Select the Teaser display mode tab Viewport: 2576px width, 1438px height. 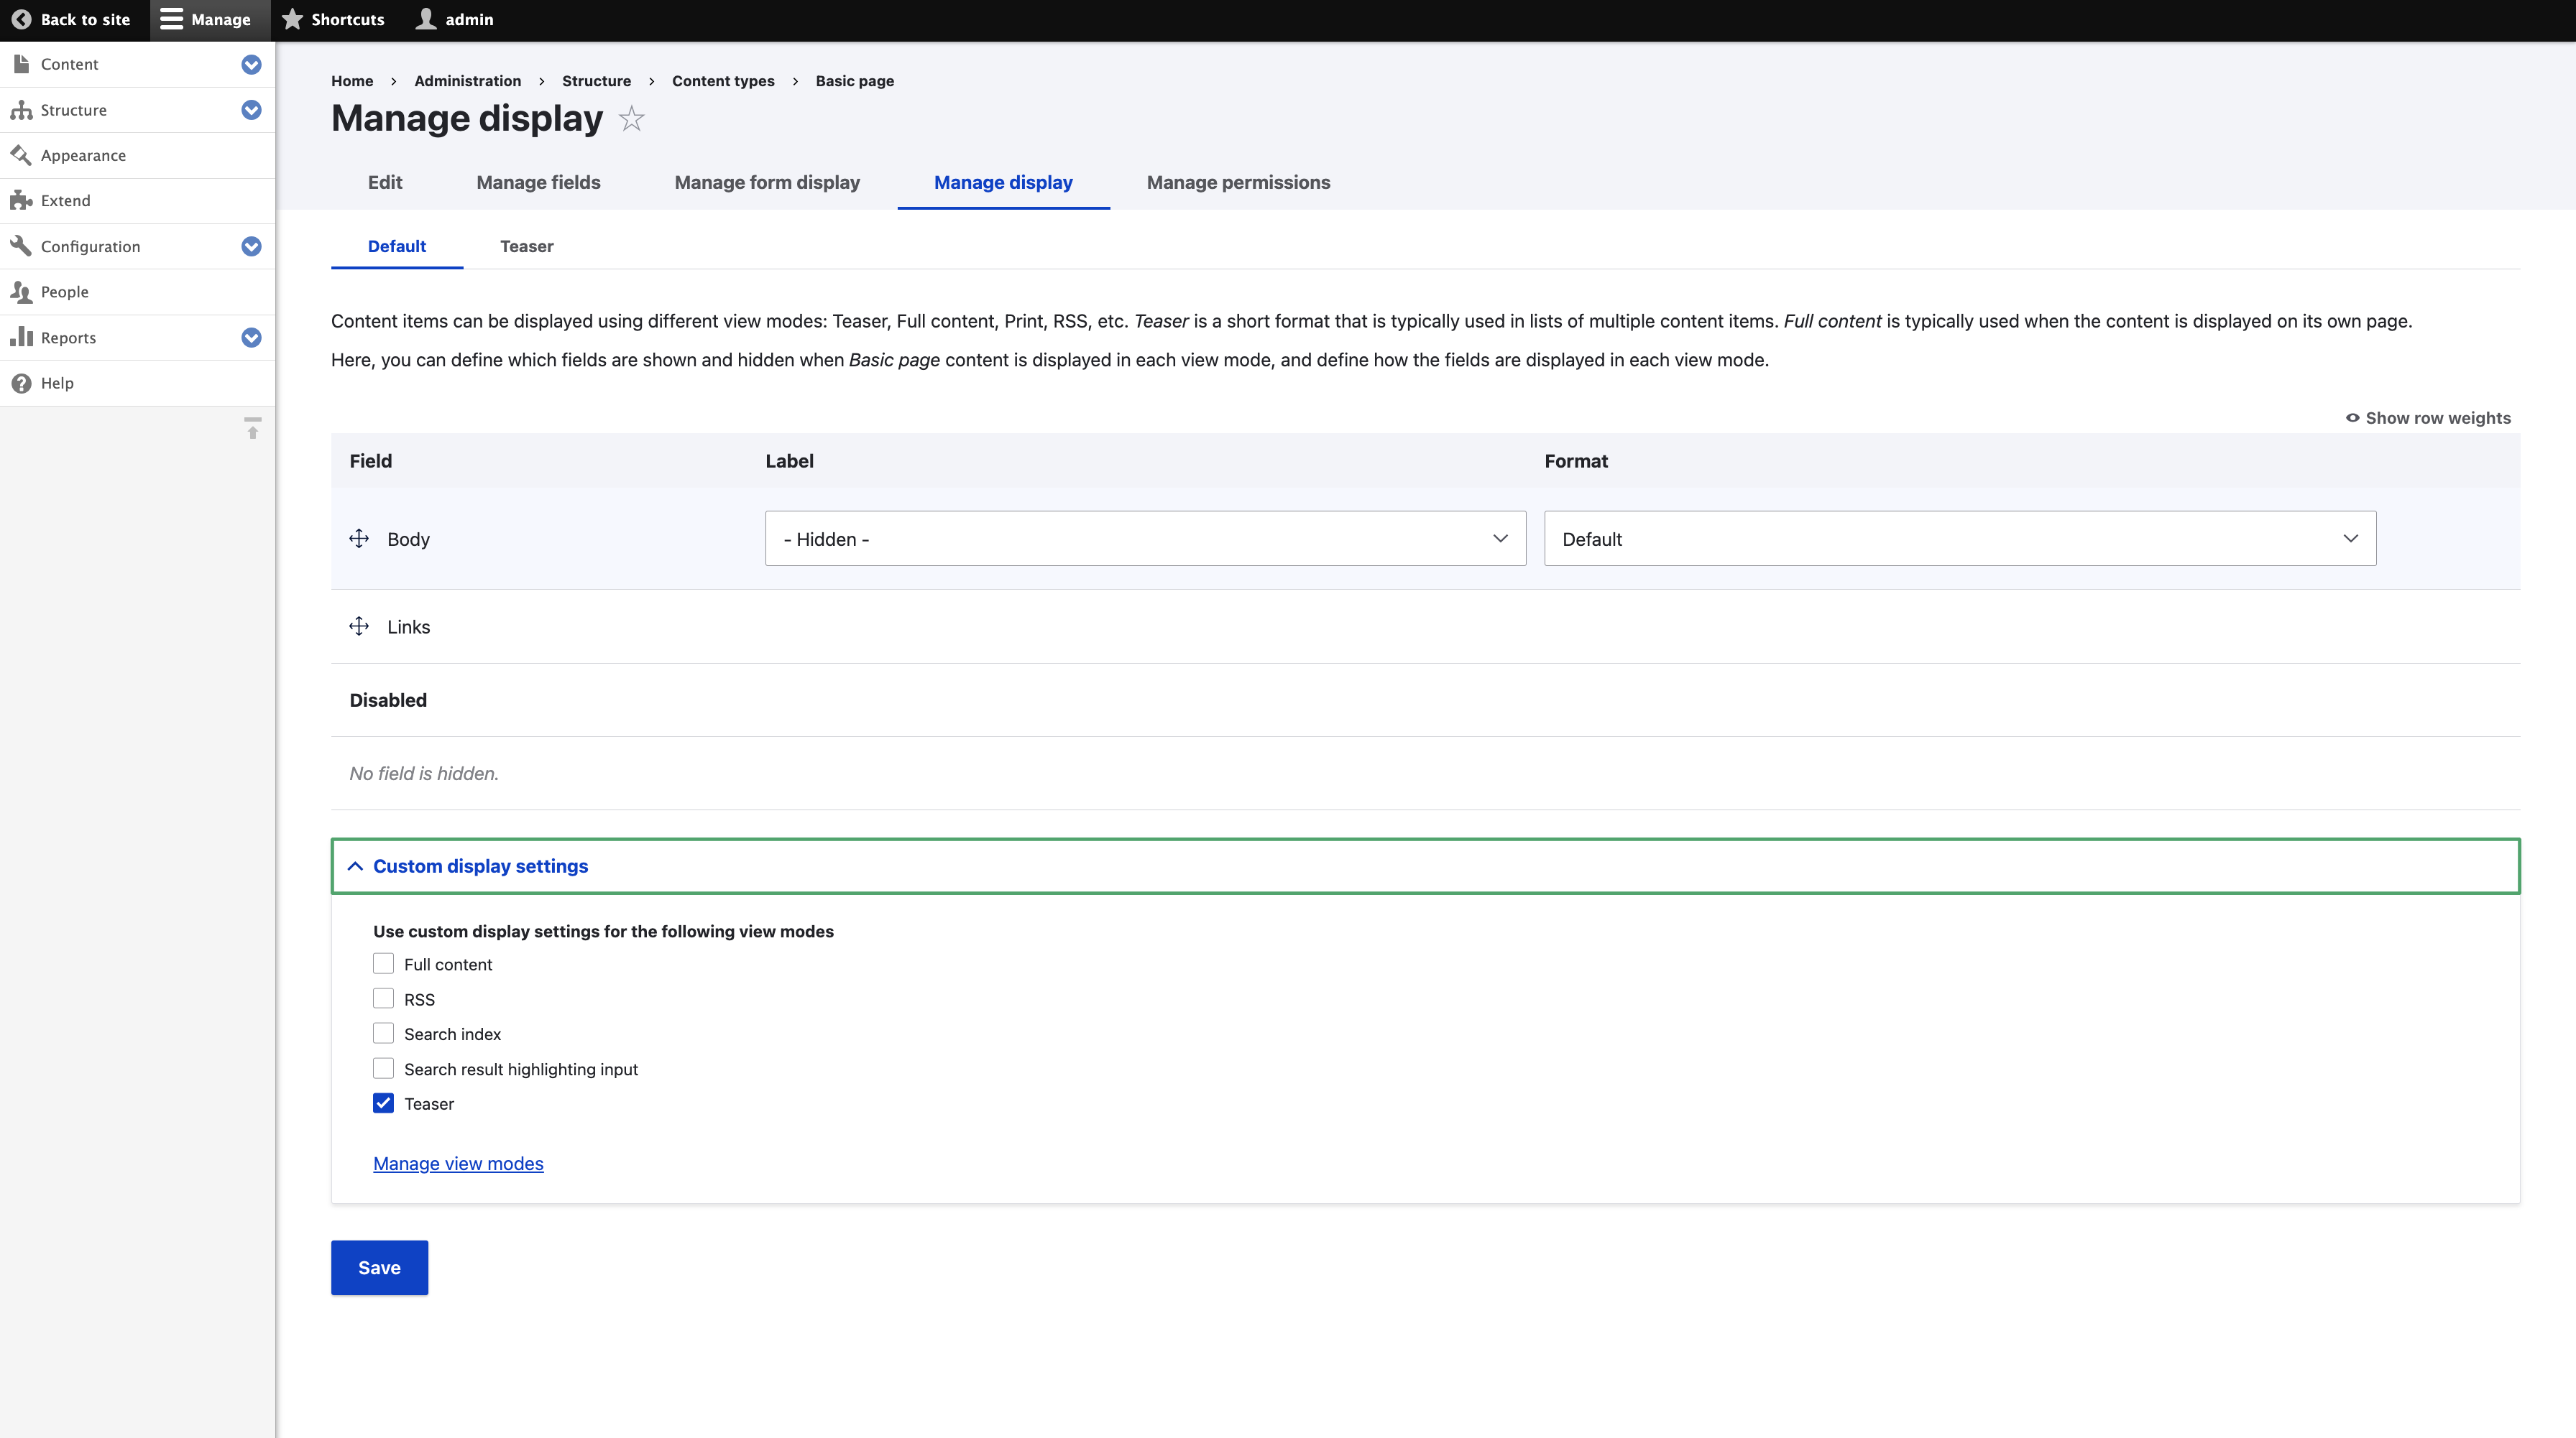tap(526, 246)
